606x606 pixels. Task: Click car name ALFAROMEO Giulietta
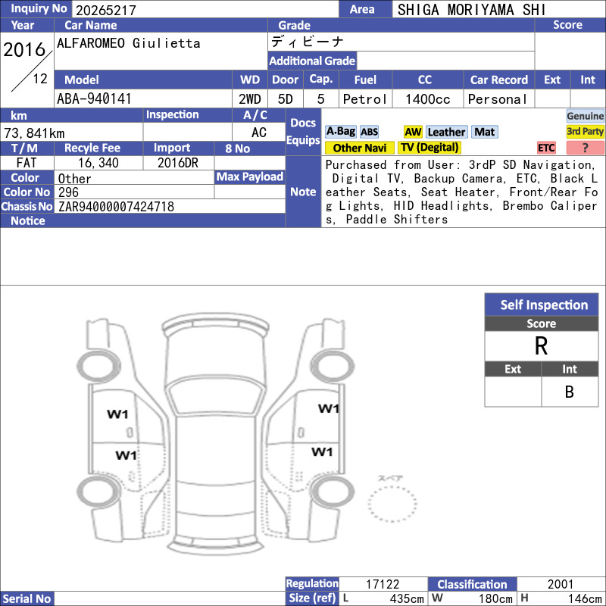pyautogui.click(x=129, y=43)
